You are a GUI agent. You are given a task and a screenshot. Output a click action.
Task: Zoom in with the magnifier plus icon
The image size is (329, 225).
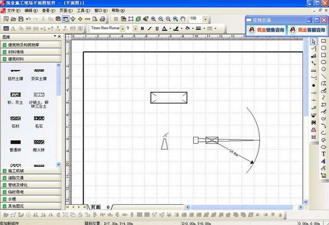click(x=154, y=19)
